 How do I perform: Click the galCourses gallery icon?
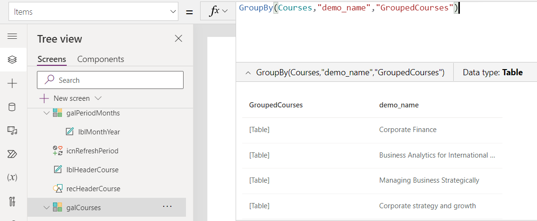coord(58,207)
